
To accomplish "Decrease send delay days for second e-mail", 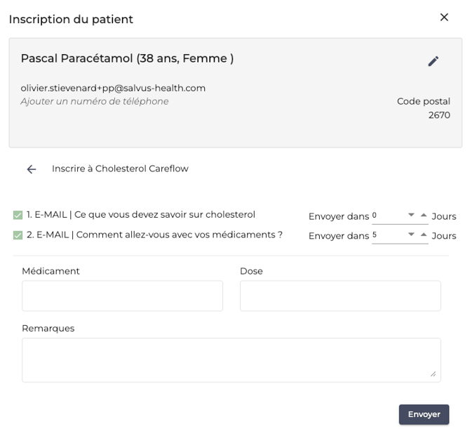I will point(411,235).
